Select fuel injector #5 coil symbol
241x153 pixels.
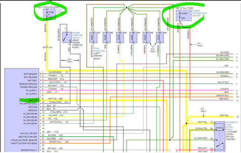(x=146, y=37)
